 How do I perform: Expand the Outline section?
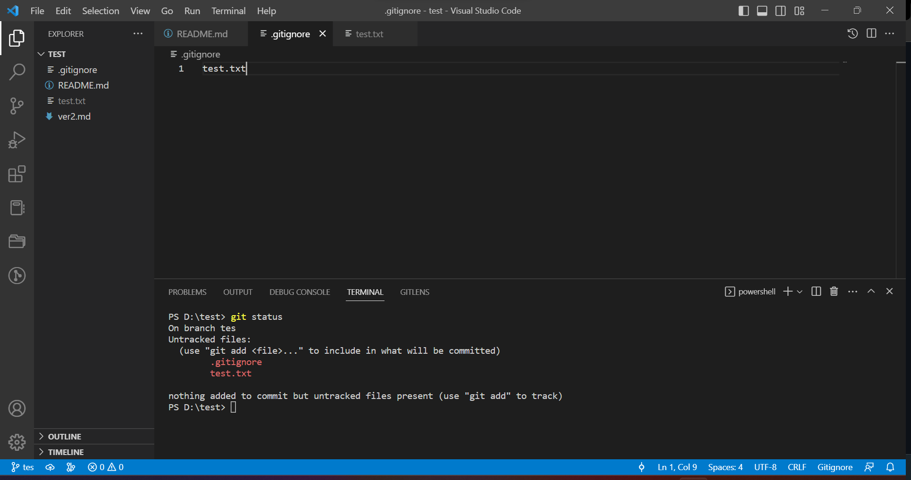pos(64,436)
